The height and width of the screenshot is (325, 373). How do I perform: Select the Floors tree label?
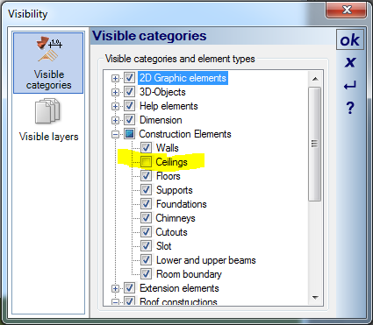169,176
